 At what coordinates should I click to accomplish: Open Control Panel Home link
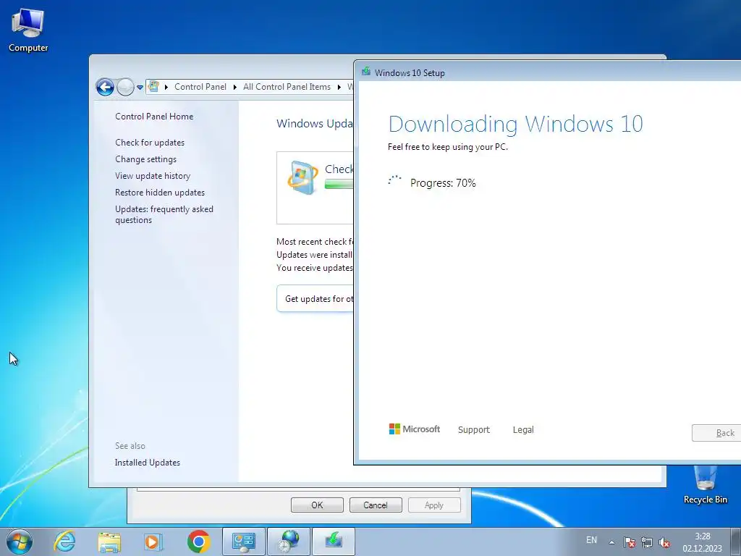(x=154, y=117)
